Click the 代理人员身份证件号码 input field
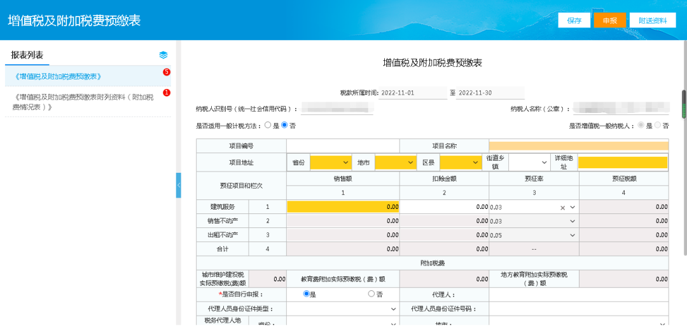 click(x=579, y=309)
